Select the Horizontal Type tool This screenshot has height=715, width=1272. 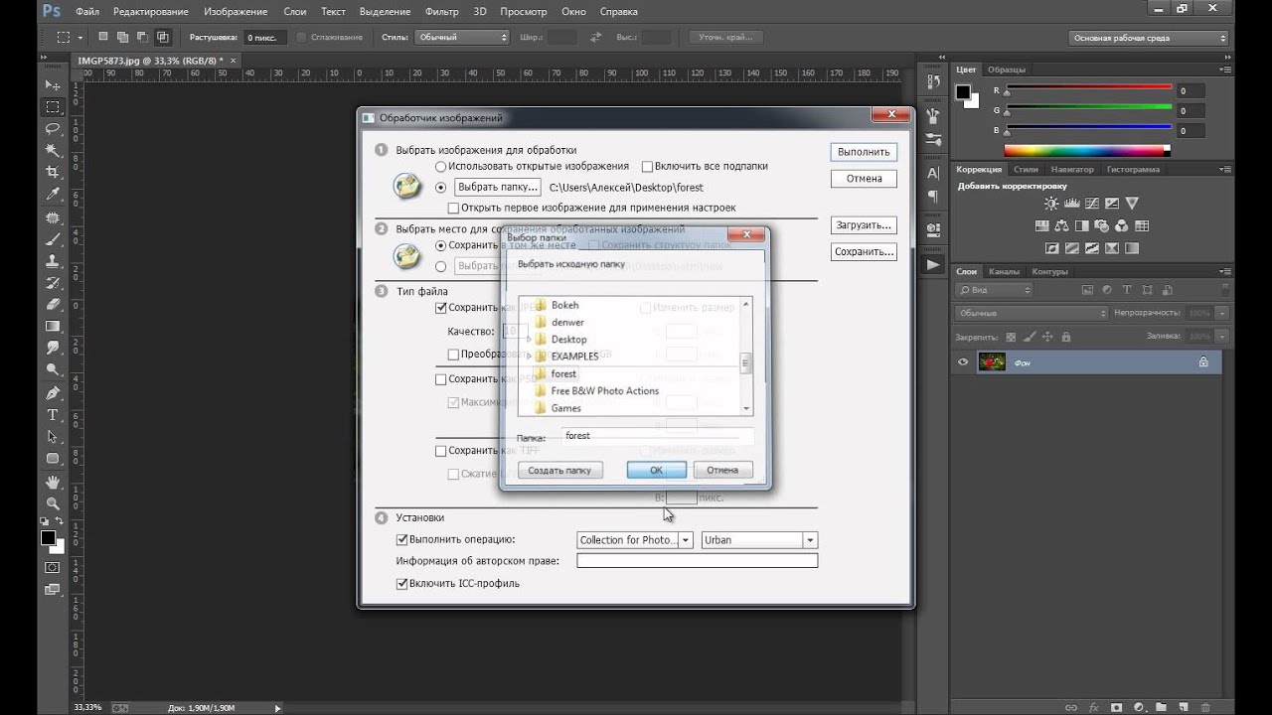53,415
